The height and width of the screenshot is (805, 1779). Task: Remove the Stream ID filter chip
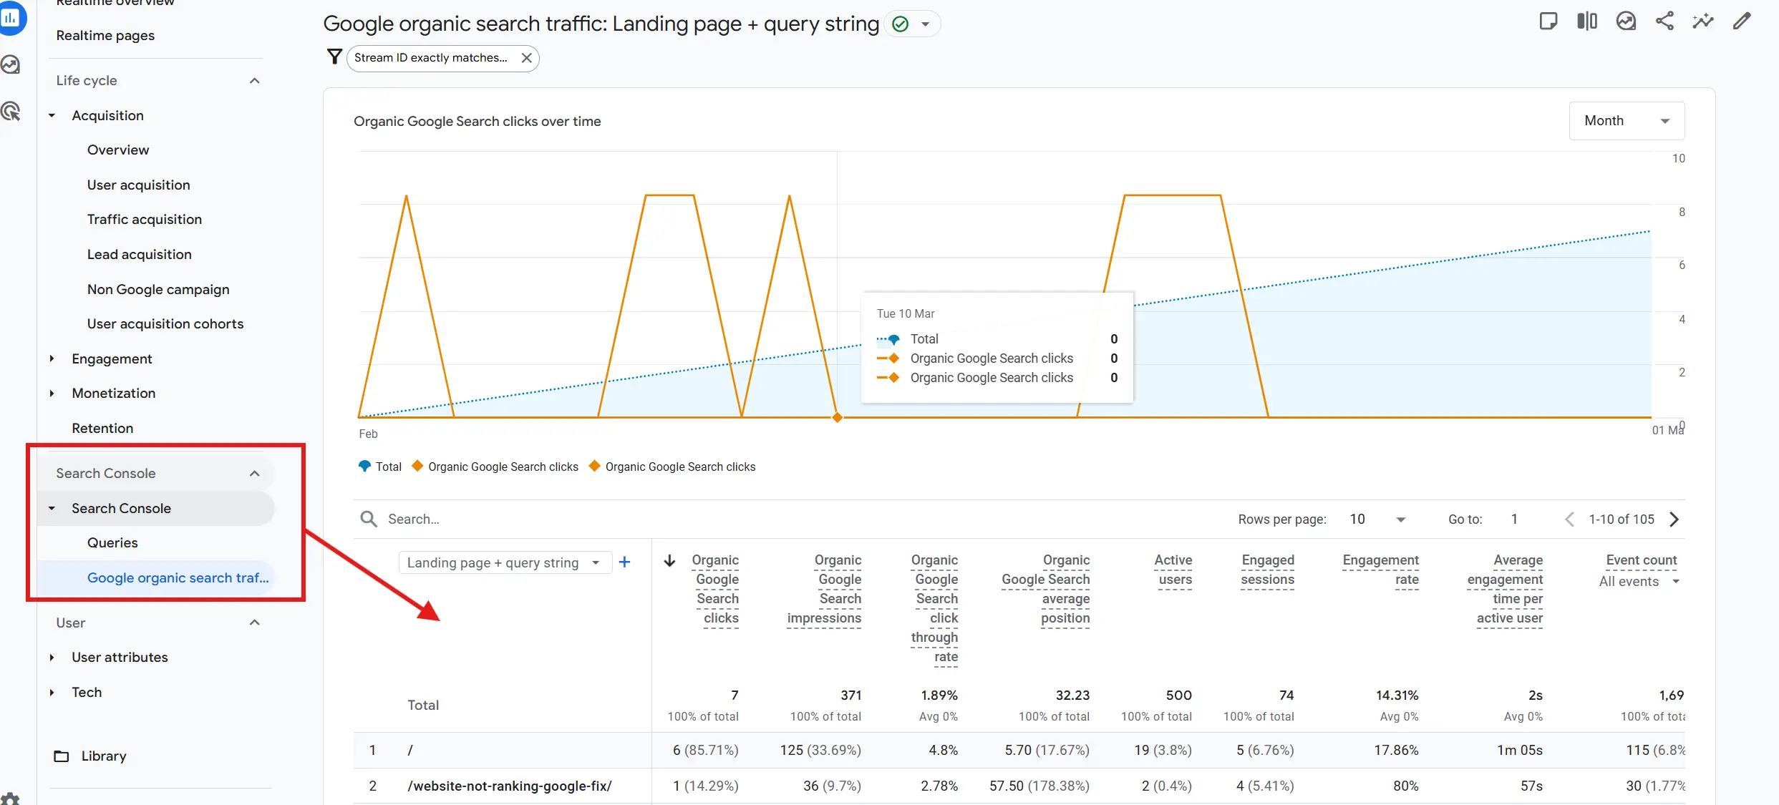[526, 58]
